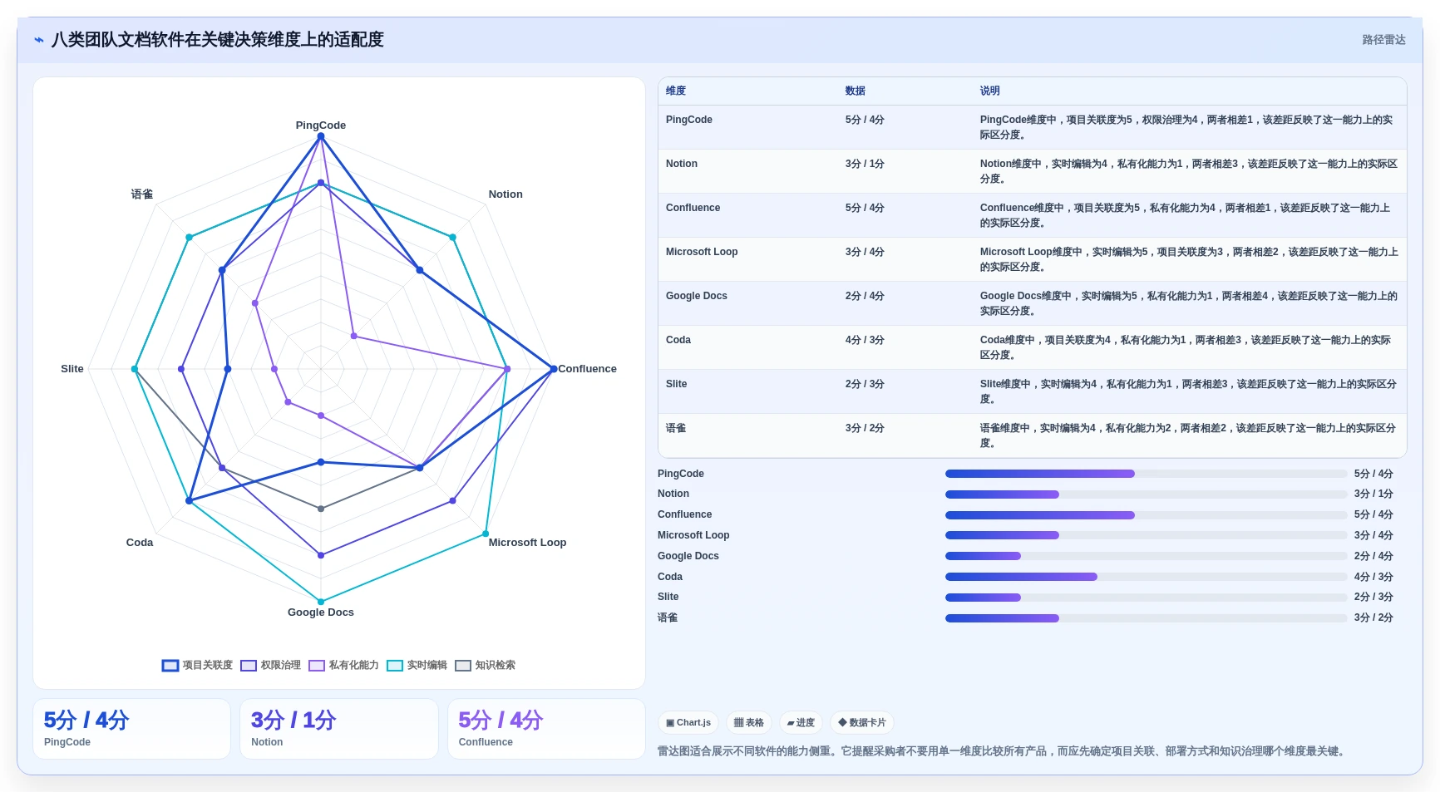The height and width of the screenshot is (792, 1440).
Task: Click the 语雀 radar axis label
Action: tap(142, 194)
